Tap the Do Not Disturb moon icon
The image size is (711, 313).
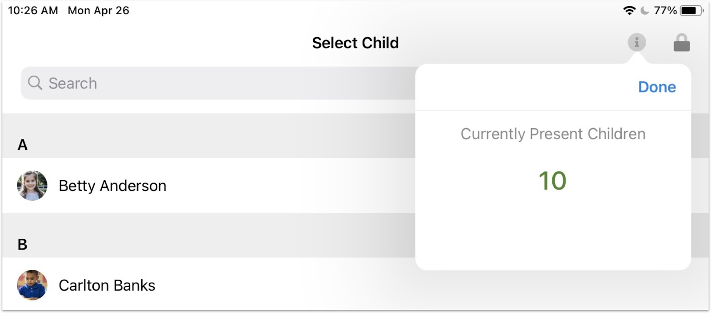pos(644,11)
